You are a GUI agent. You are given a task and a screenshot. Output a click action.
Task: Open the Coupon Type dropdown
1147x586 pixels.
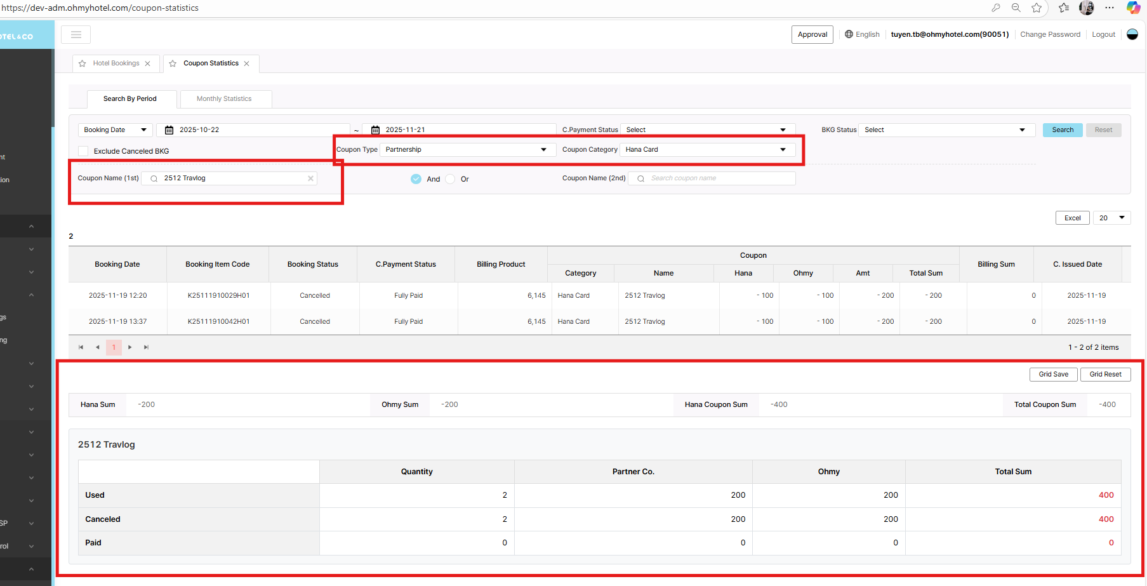coord(467,150)
